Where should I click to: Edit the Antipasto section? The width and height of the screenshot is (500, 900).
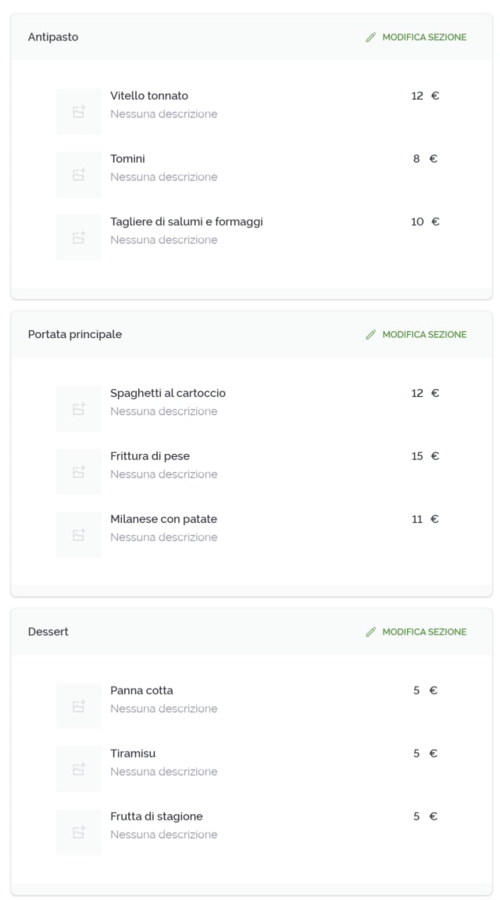coord(423,37)
